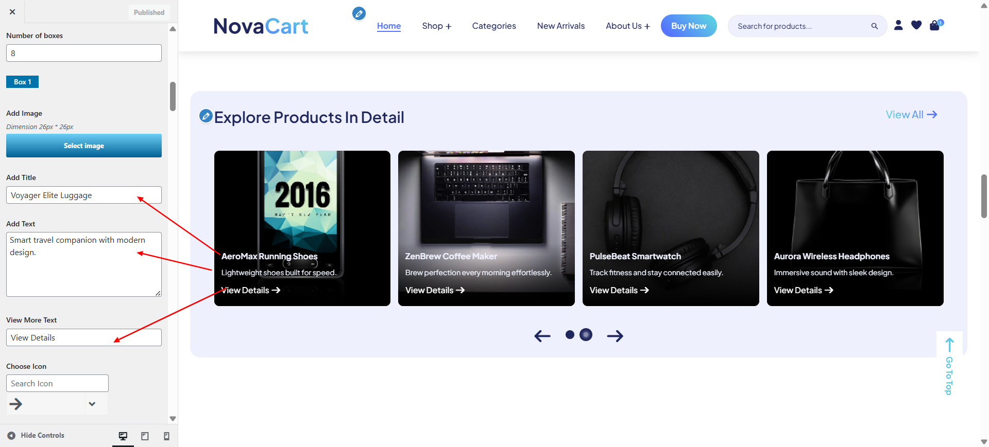Open the wishlist heart icon
Screen dimensions: 989x447
click(x=916, y=25)
